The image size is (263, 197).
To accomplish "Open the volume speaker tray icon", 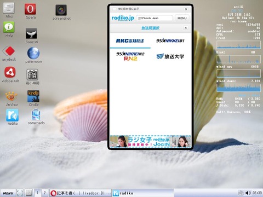I will click(x=248, y=193).
